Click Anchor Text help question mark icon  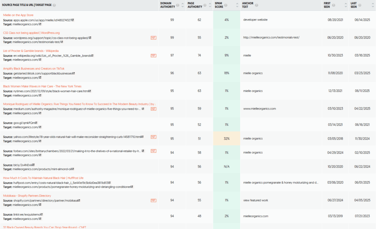257,5
